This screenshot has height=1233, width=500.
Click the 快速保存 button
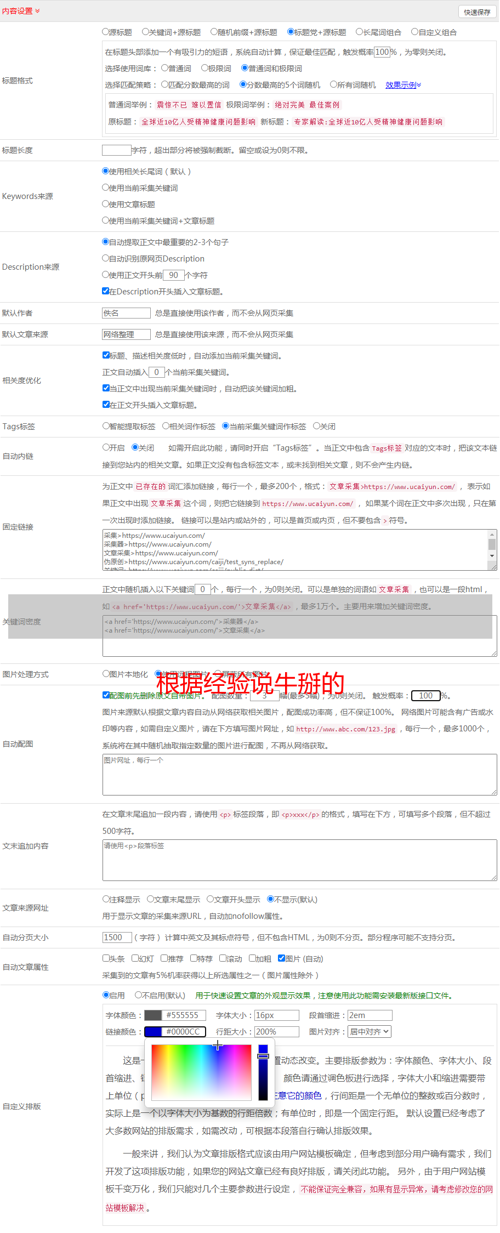477,12
